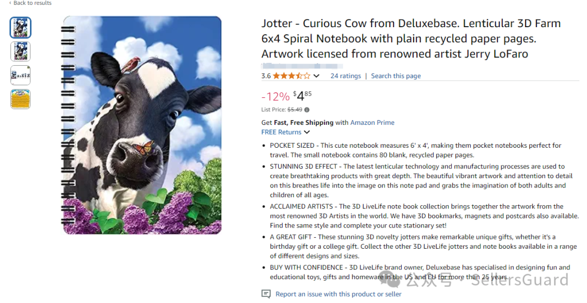Image resolution: width=587 pixels, height=303 pixels.
Task: Click the 3.6 rating number
Action: click(x=266, y=76)
